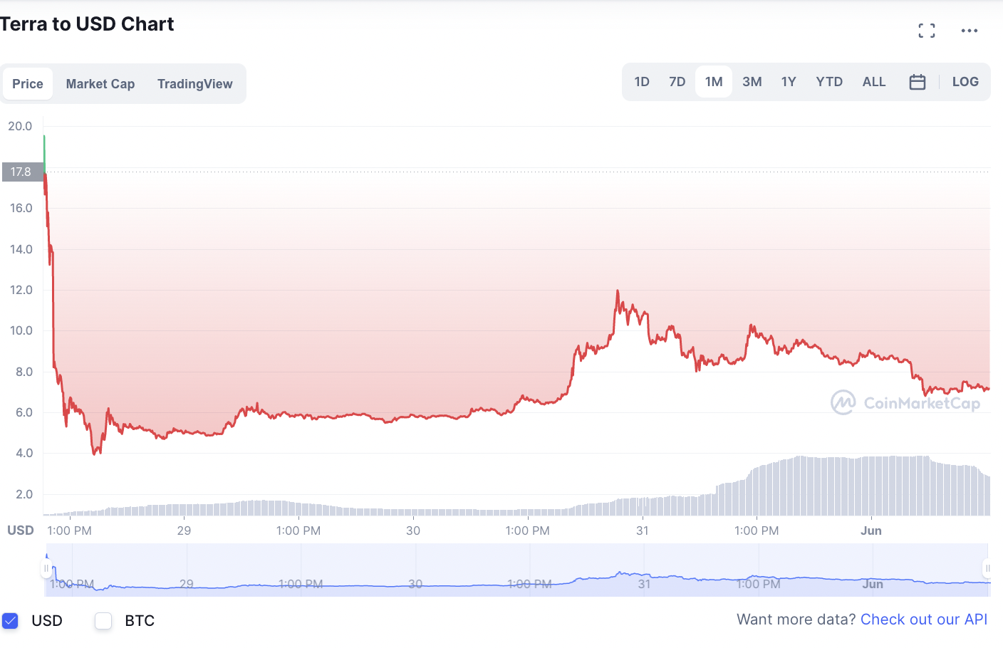Select 1D time range
The image size is (1003, 648).
click(642, 82)
